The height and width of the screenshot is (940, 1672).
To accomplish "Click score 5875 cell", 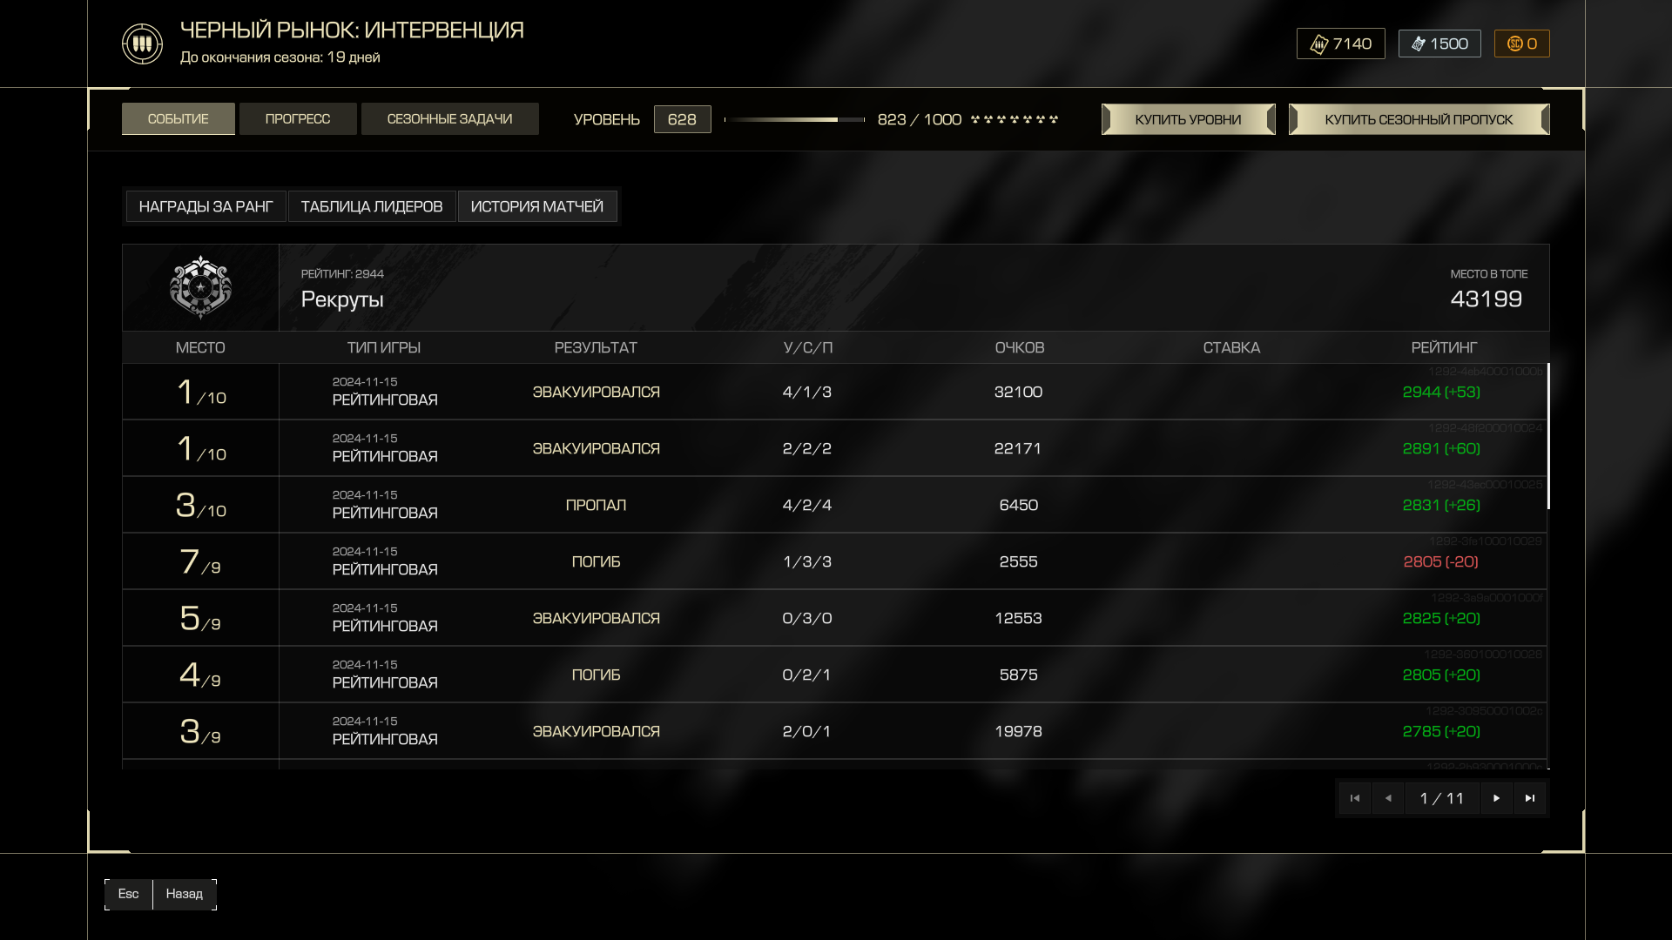I will click(1018, 675).
